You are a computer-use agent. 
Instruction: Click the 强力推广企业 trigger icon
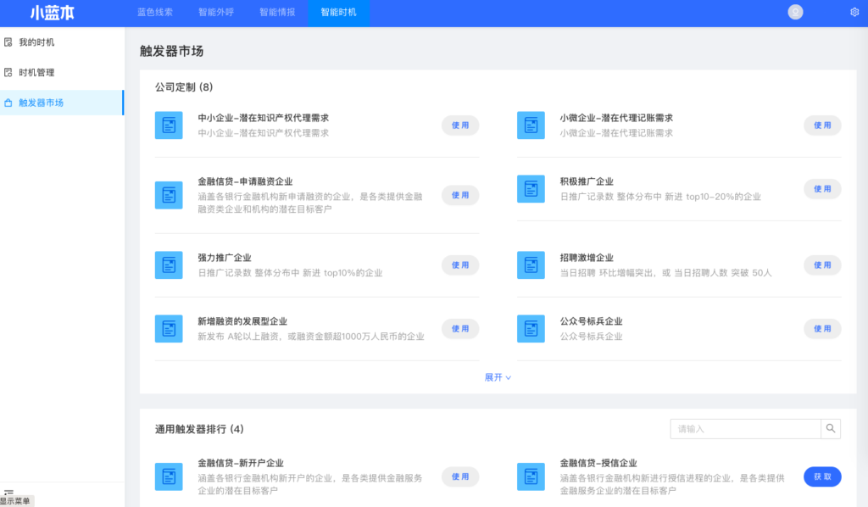tap(169, 265)
